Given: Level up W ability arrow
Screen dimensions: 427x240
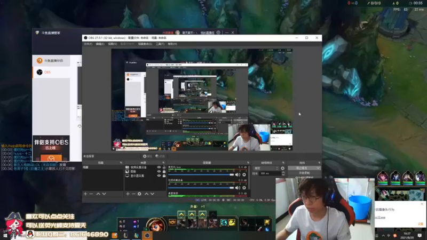Looking at the screenshot, I should (x=192, y=214).
